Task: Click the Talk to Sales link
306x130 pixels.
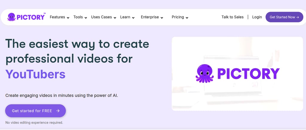Action: tap(232, 17)
